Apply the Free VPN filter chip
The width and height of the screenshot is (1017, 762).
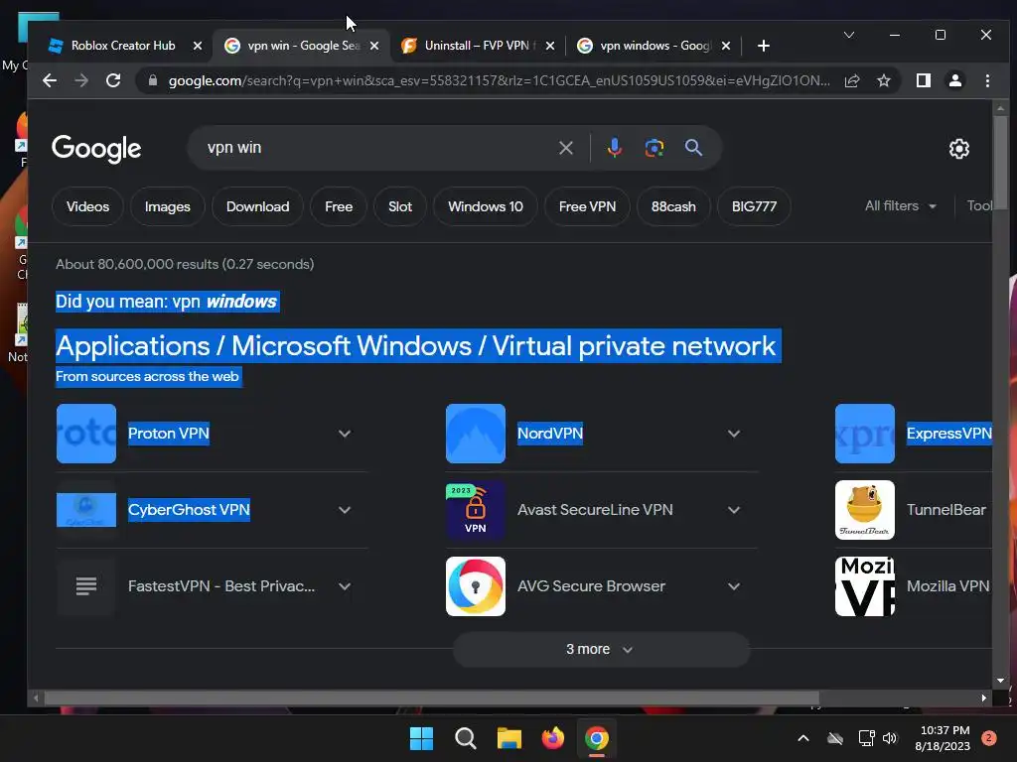point(587,206)
